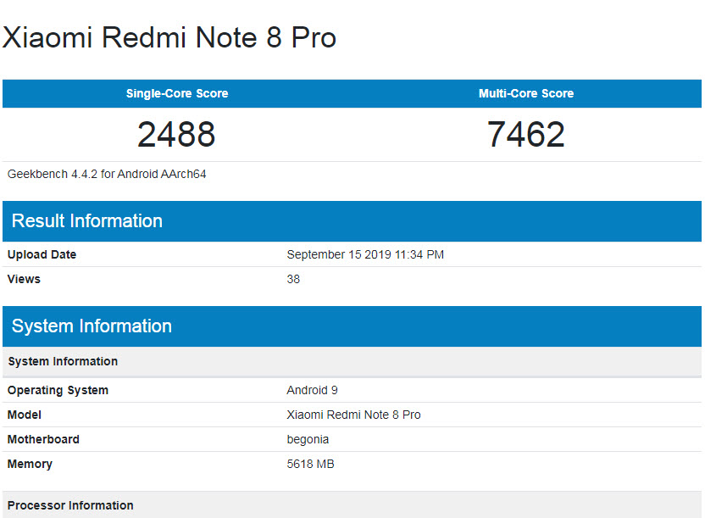This screenshot has height=518, width=705.
Task: Select the views count 38
Action: [293, 279]
